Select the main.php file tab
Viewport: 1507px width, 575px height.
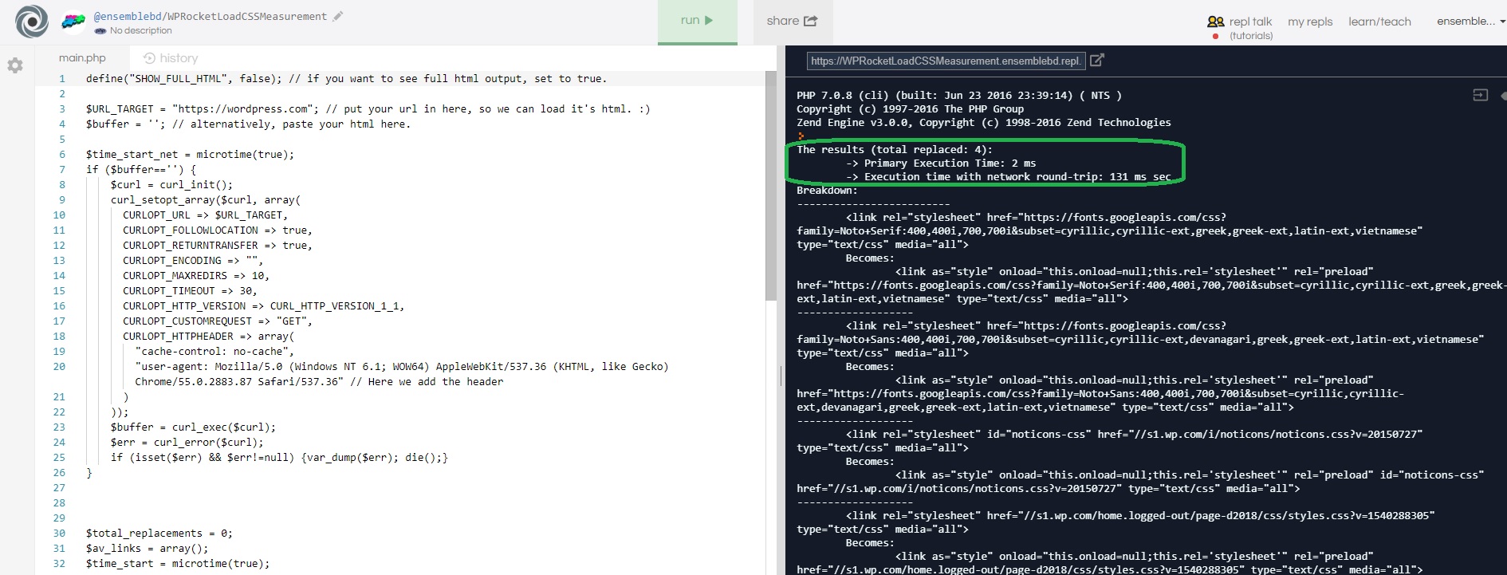tap(82, 58)
